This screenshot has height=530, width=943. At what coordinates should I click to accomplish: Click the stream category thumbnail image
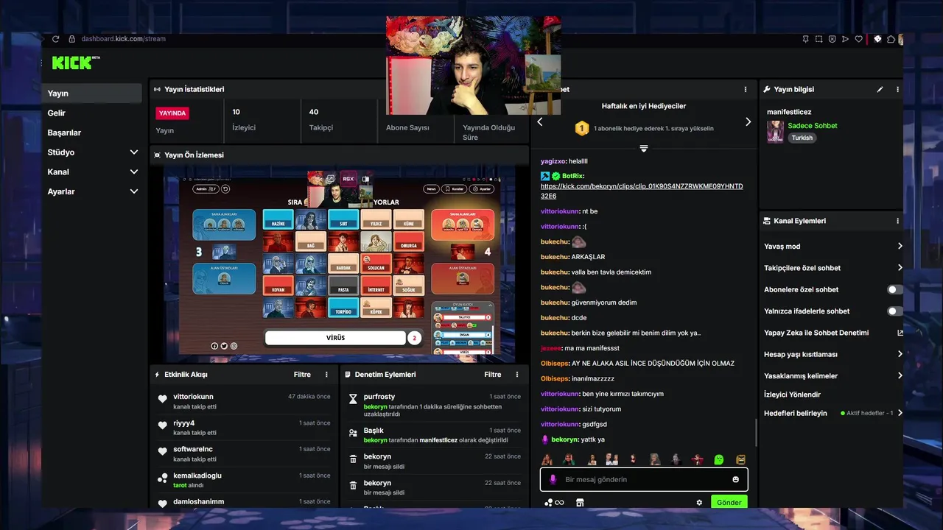(x=775, y=132)
